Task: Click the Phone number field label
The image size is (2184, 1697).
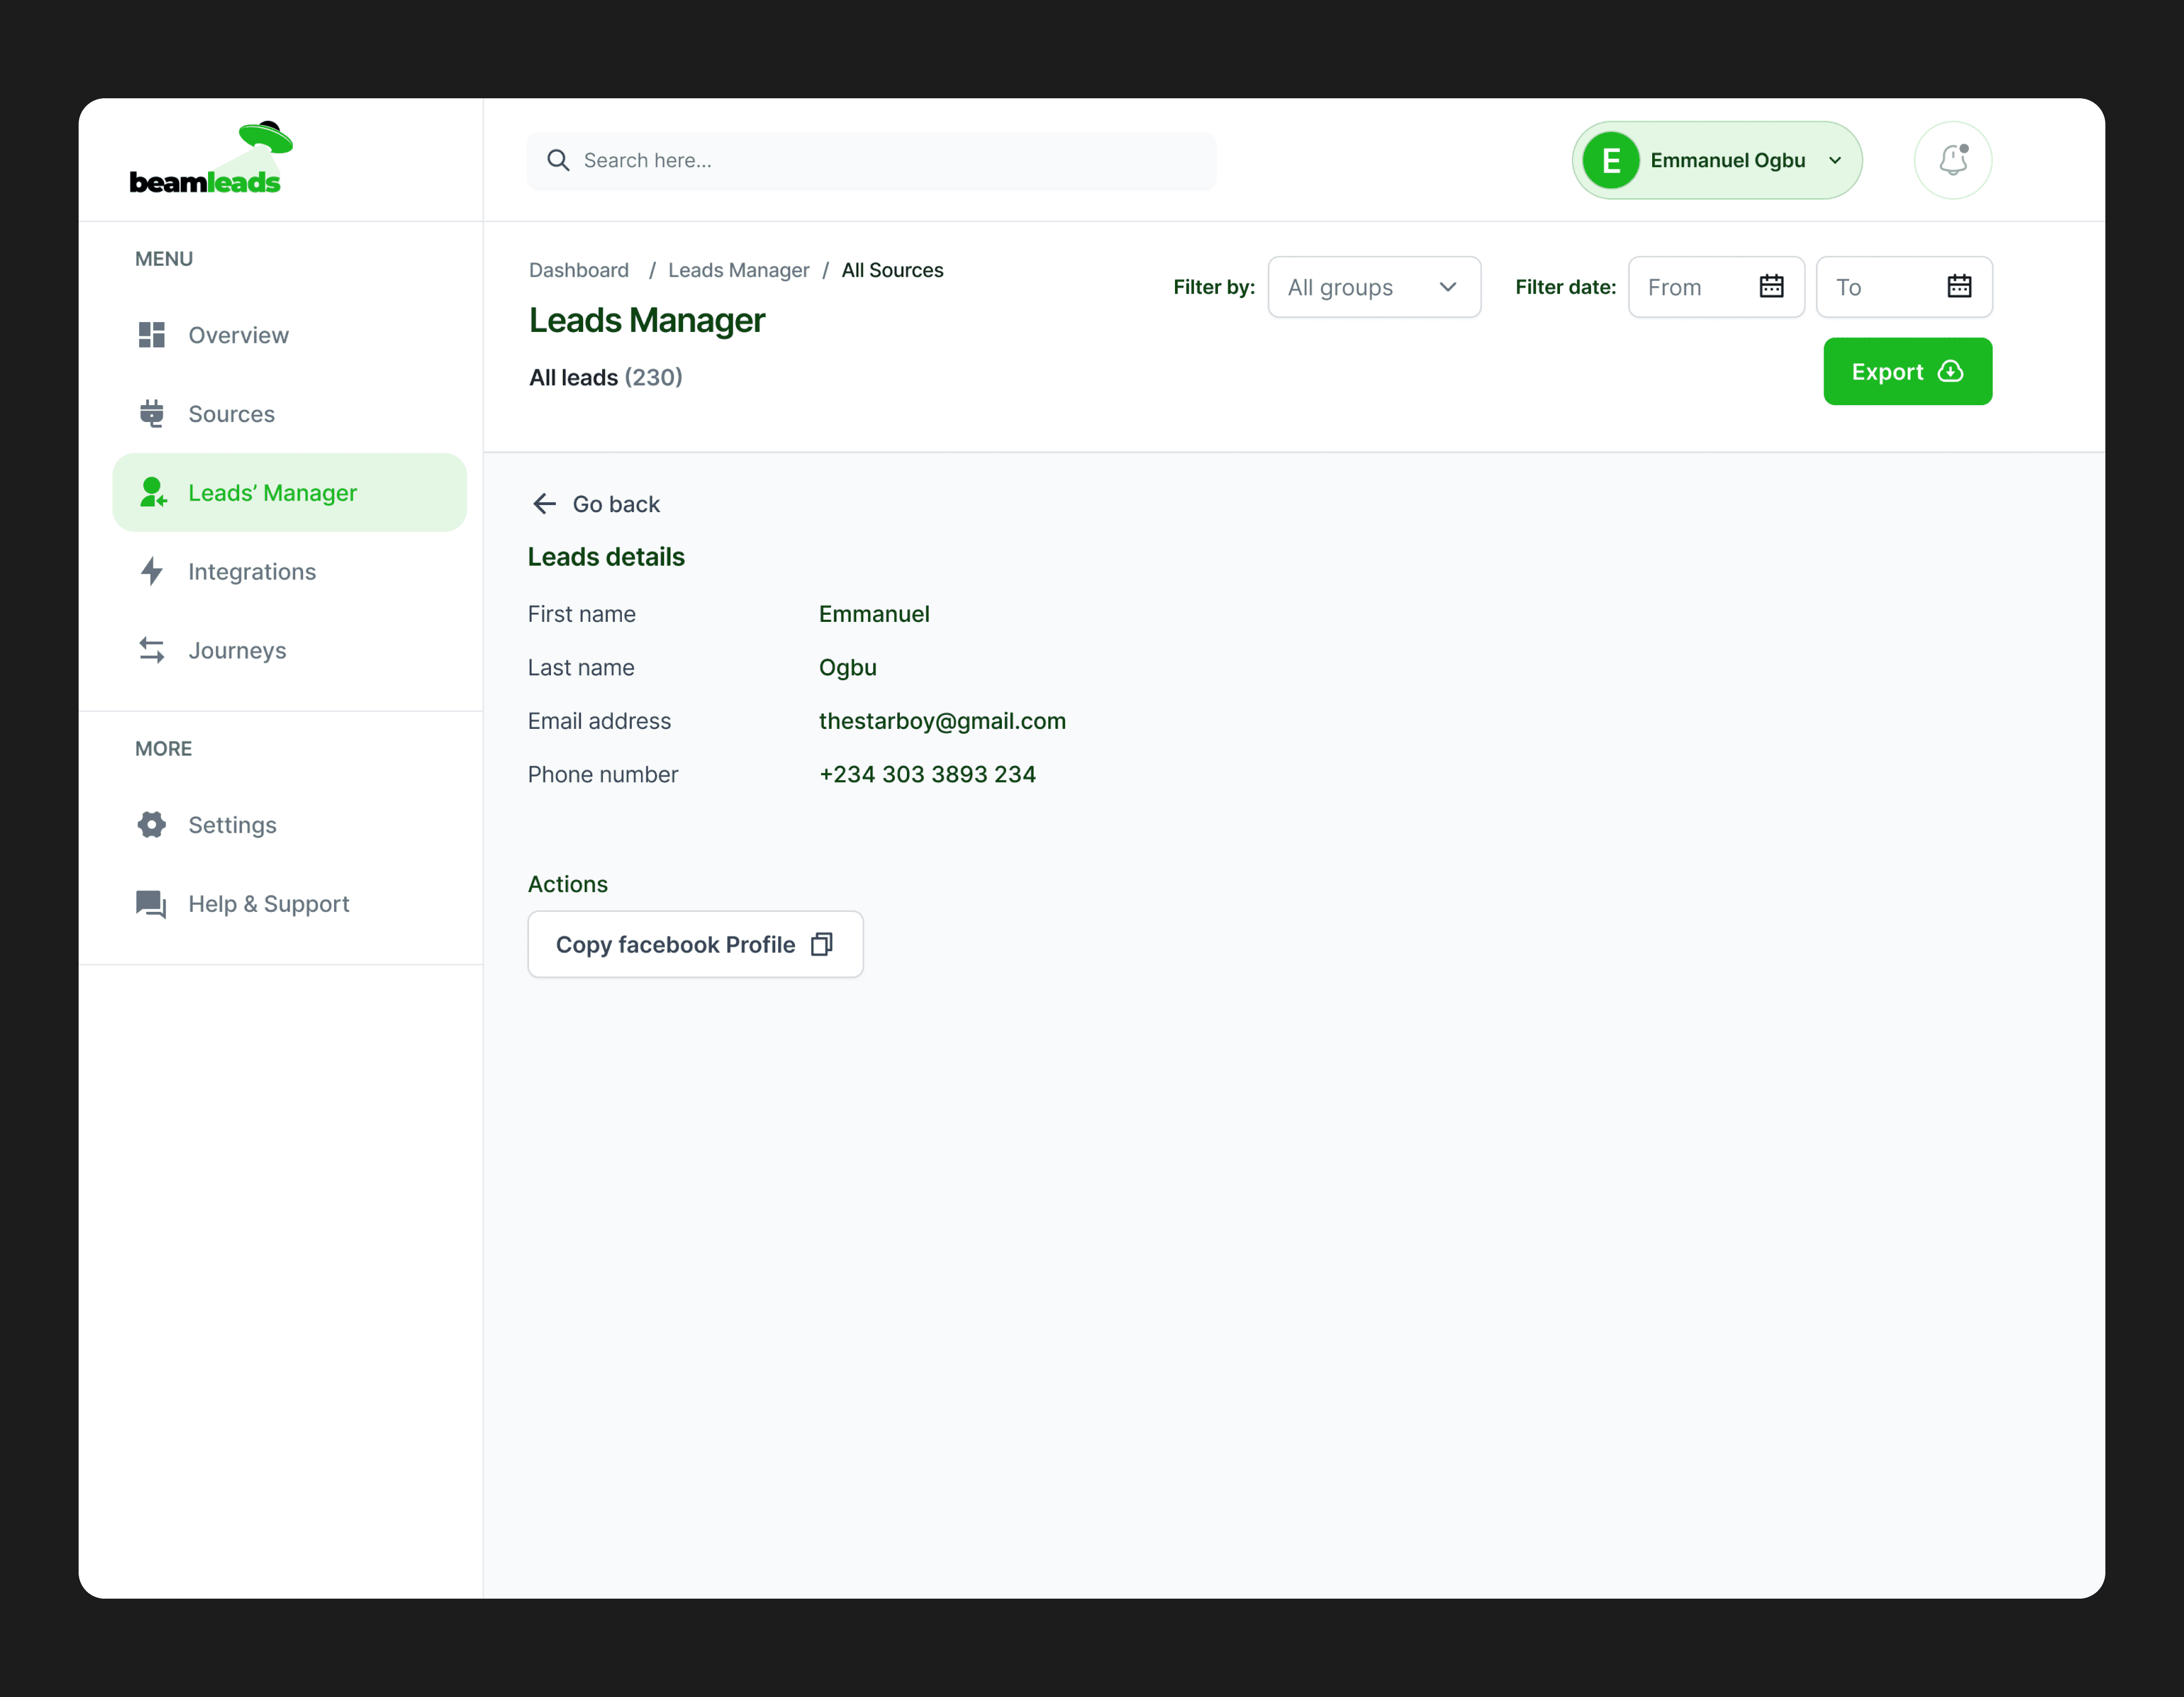Action: click(x=602, y=774)
